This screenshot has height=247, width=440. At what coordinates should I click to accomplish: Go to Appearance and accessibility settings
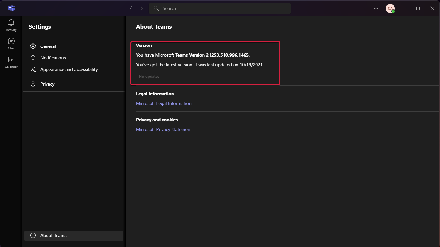tap(69, 69)
